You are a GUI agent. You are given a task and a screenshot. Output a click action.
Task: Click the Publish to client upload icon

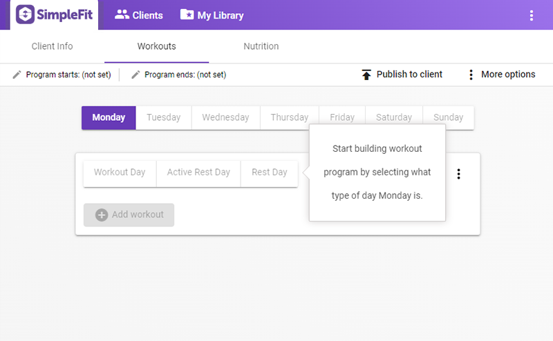366,75
